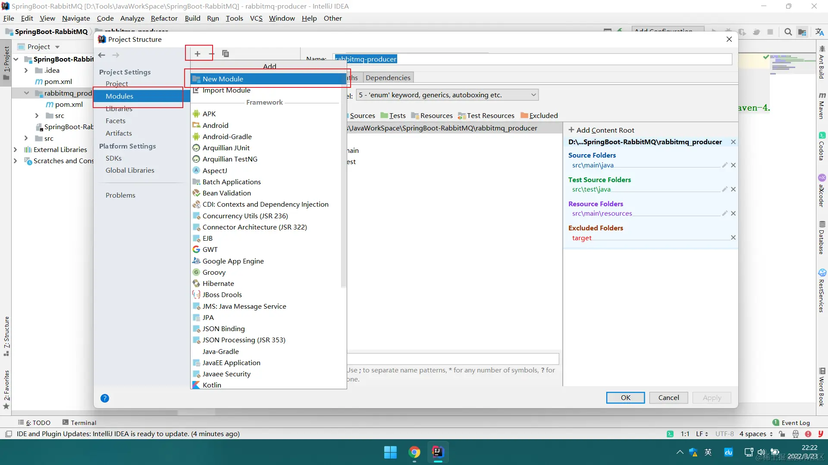Expand the .idea folder node
This screenshot has width=828, height=465.
26,71
